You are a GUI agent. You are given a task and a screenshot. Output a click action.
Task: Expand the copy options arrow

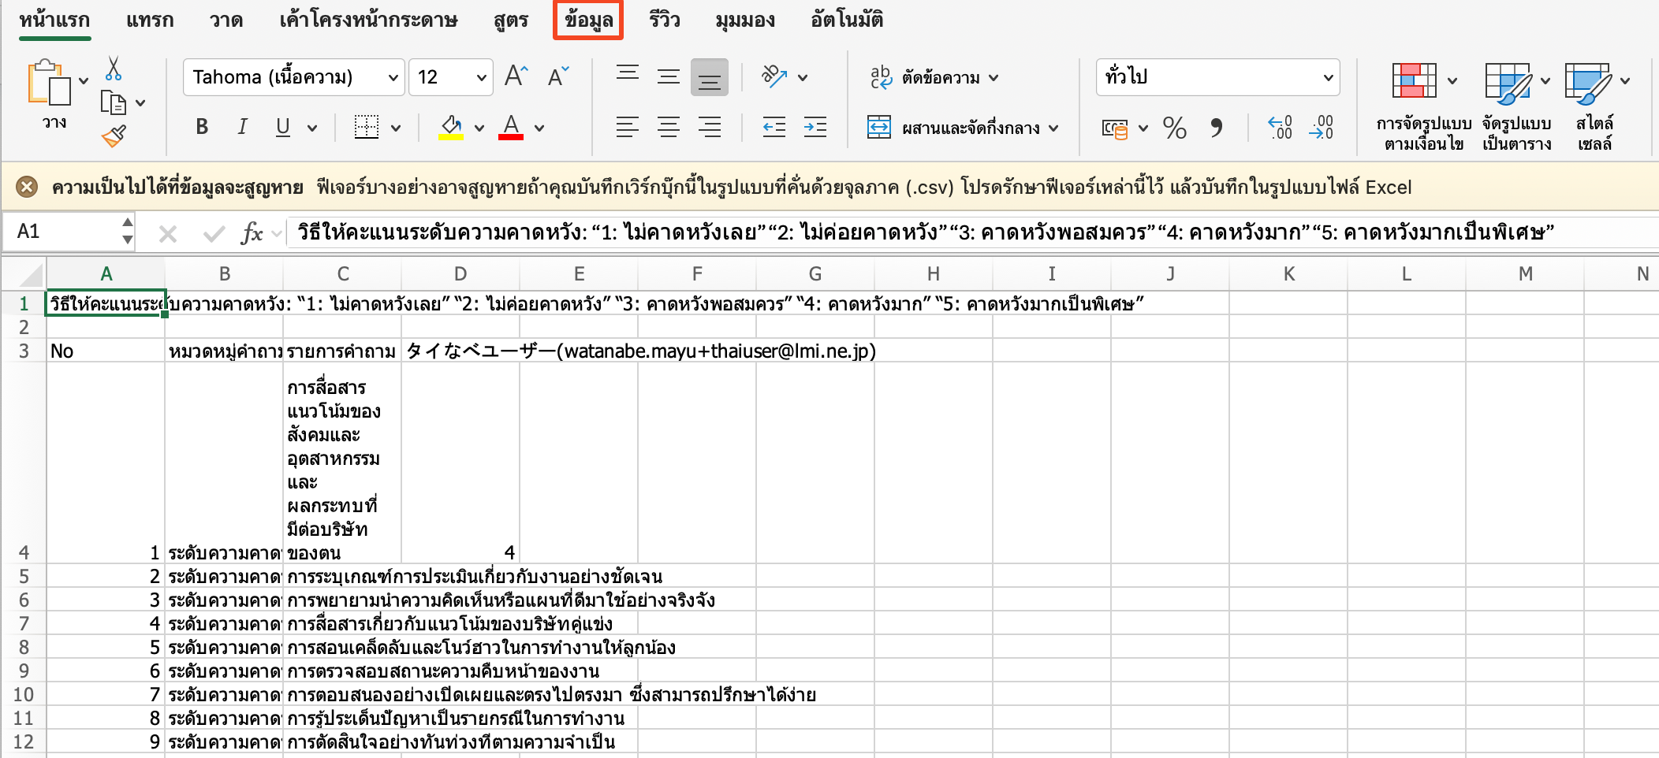140,102
